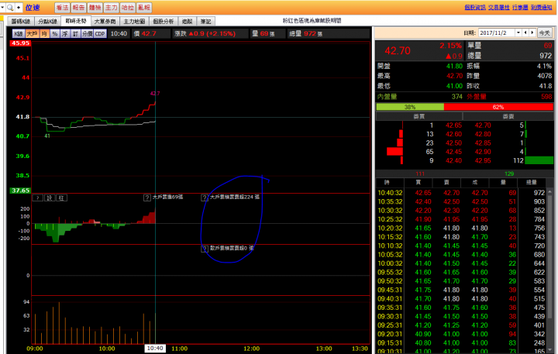
Task: Select the 09:45:31 trade row
Action: point(461,290)
